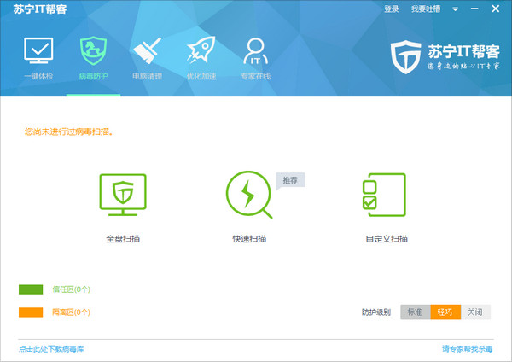The image size is (512, 362).
Task: Click the green trust zone swatch
Action: pos(31,289)
